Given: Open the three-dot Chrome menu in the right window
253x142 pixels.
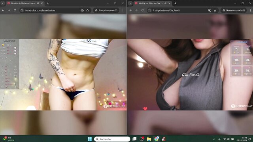Looking at the screenshot, I should [x=250, y=10].
